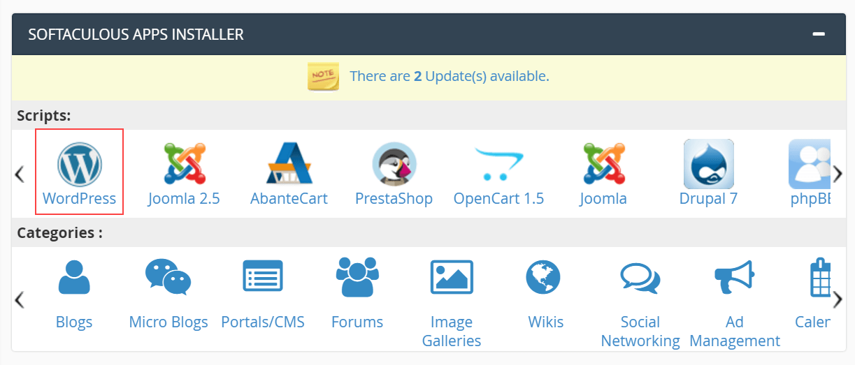Screen dimensions: 855x365
Task: Click the Social Networking text label
Action: (640, 332)
